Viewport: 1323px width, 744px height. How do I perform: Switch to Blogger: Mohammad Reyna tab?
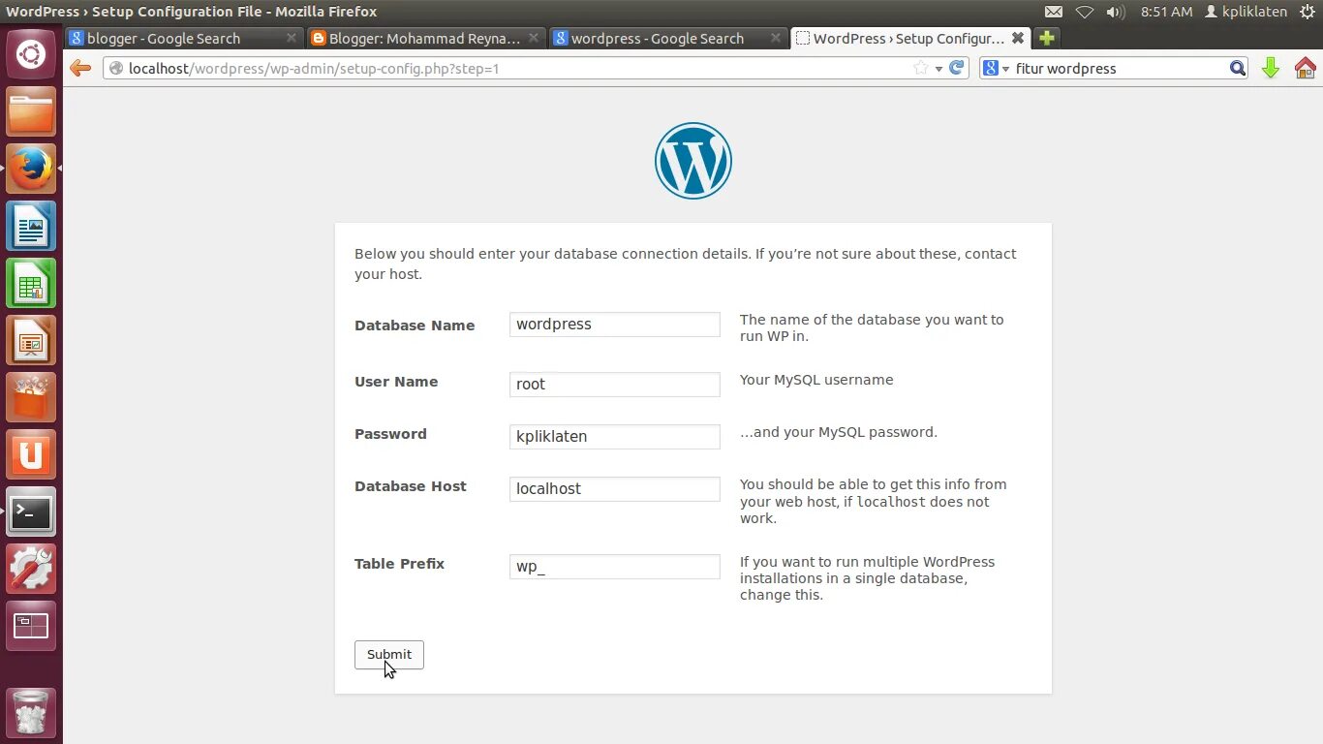click(426, 38)
